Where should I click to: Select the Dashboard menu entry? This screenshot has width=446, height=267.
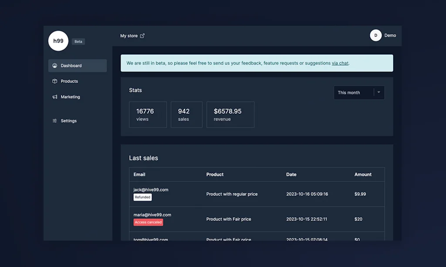click(x=71, y=65)
